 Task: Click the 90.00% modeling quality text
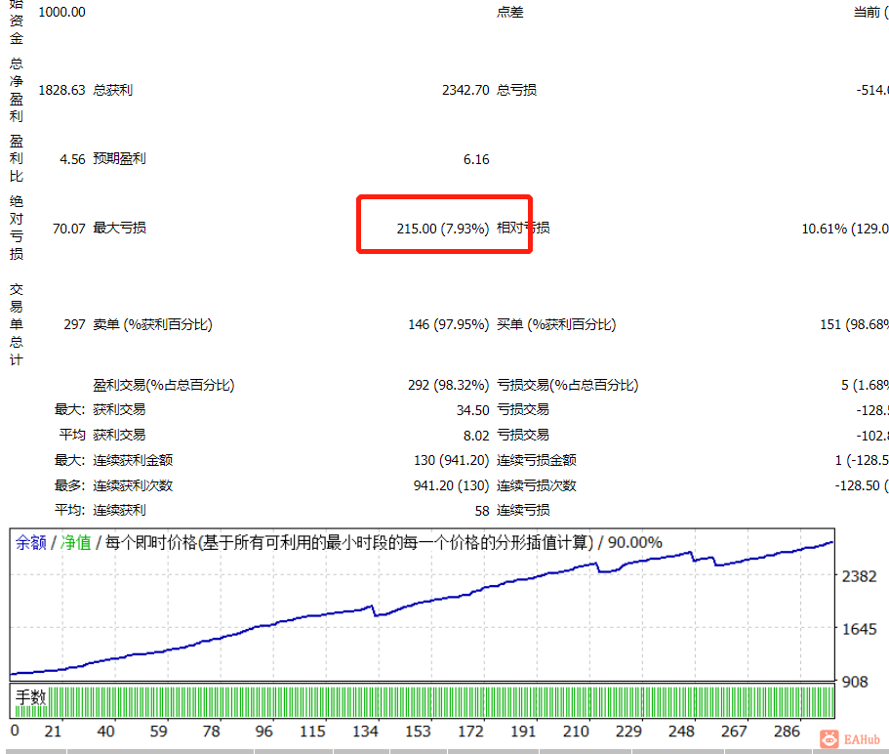click(x=635, y=543)
